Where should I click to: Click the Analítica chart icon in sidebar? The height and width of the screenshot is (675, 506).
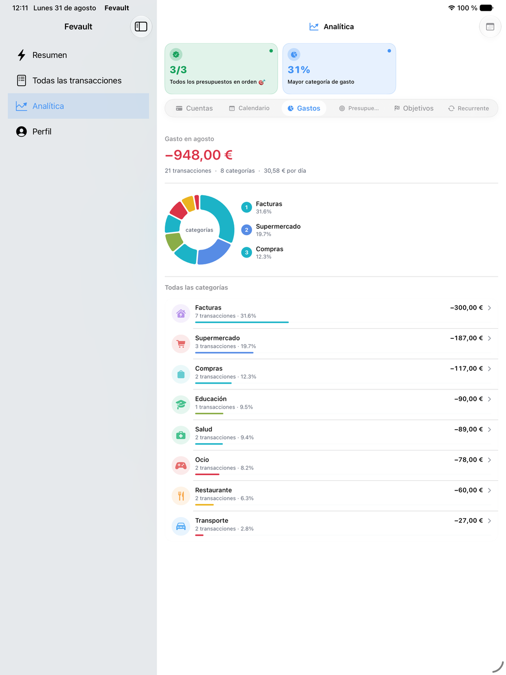coord(21,106)
